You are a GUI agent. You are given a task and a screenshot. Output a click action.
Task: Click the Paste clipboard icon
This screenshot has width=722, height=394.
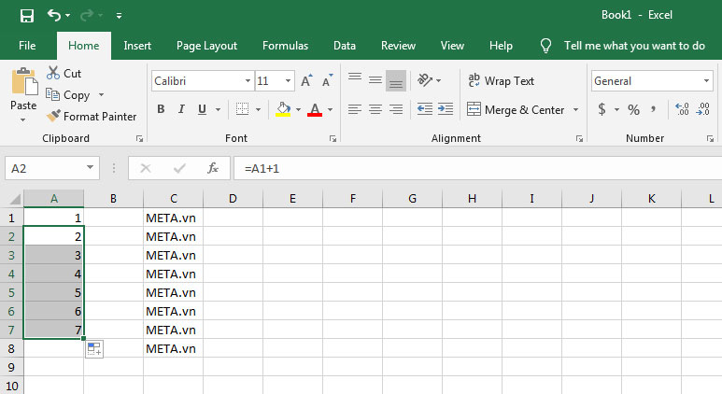pos(24,81)
